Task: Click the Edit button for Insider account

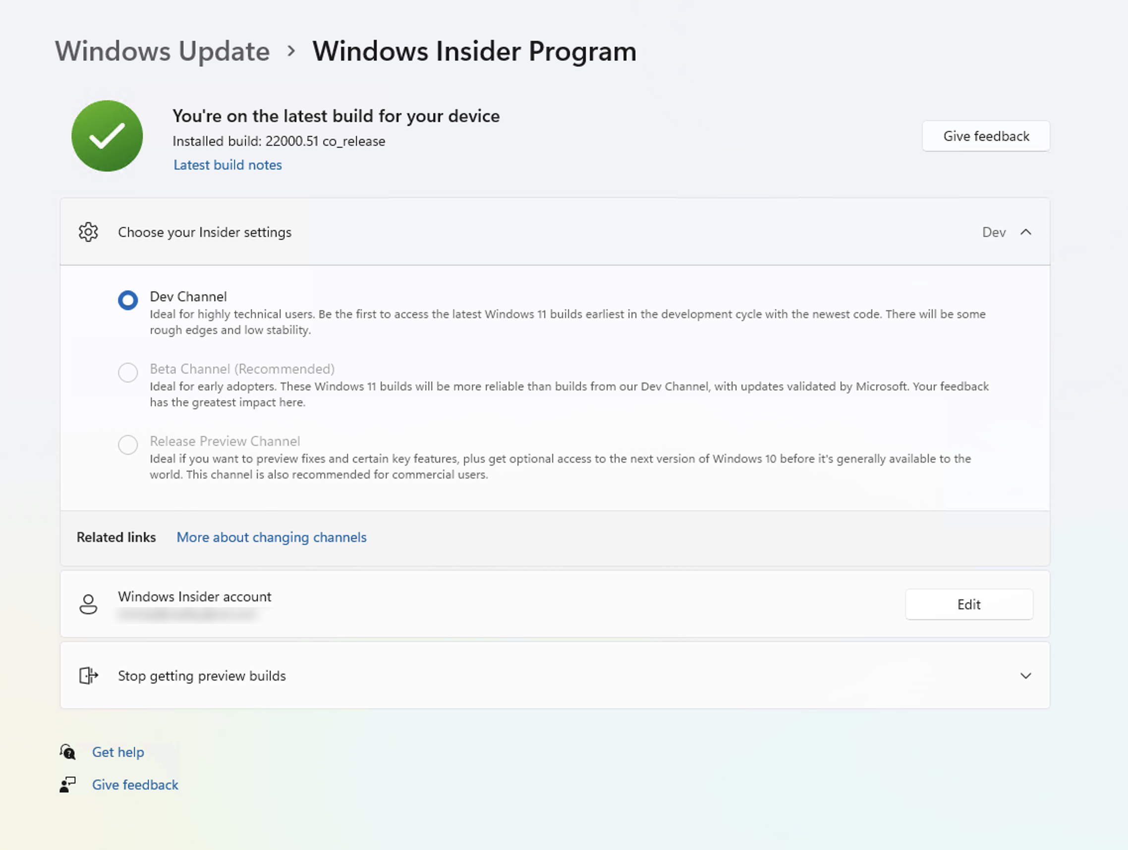Action: (969, 604)
